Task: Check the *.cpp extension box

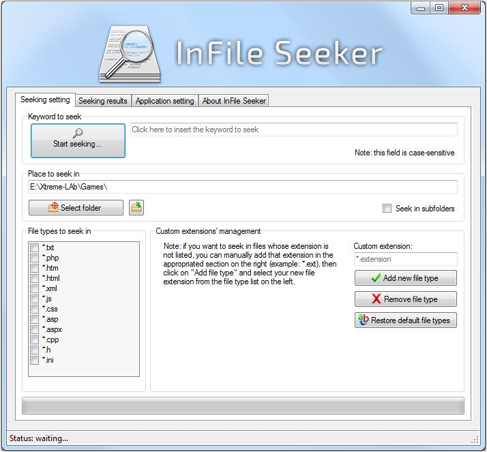Action: [x=34, y=340]
